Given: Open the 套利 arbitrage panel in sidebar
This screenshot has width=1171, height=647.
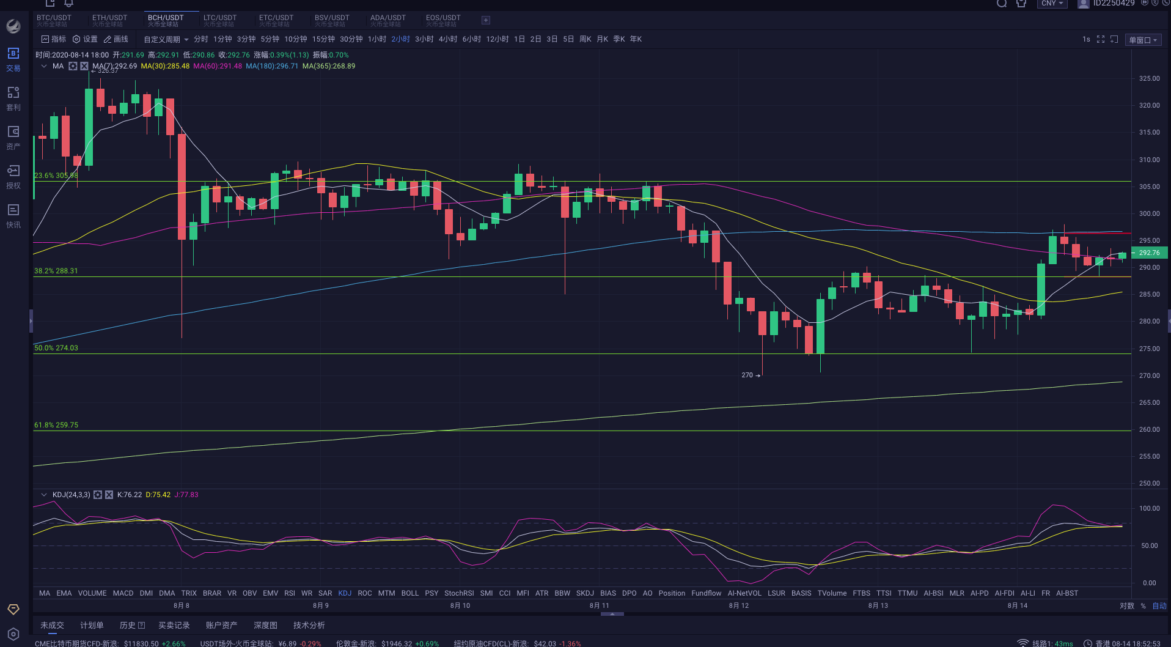Looking at the screenshot, I should coord(13,98).
